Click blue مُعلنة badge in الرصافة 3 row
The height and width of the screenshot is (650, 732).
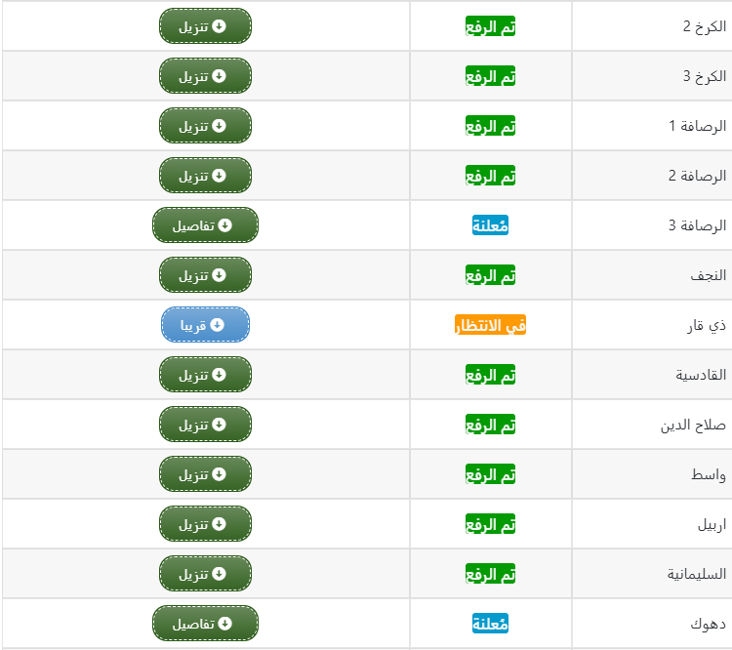[490, 225]
